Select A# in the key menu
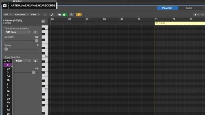The width and height of the screenshot is (205, 115). (x=8, y=110)
